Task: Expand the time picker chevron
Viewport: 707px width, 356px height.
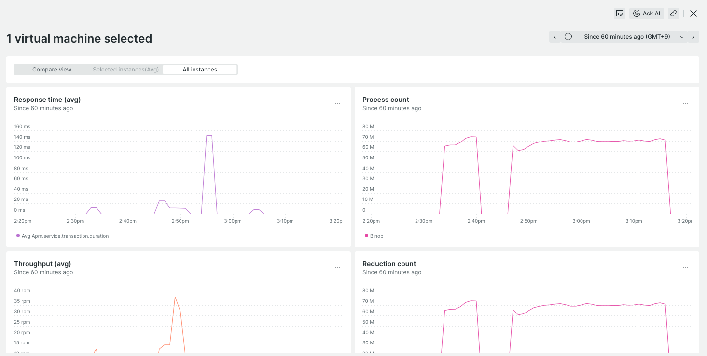Action: 682,37
